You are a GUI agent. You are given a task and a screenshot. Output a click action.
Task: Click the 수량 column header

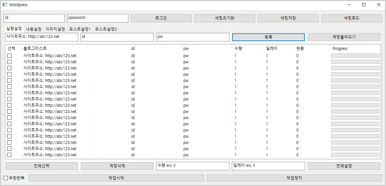pos(248,49)
